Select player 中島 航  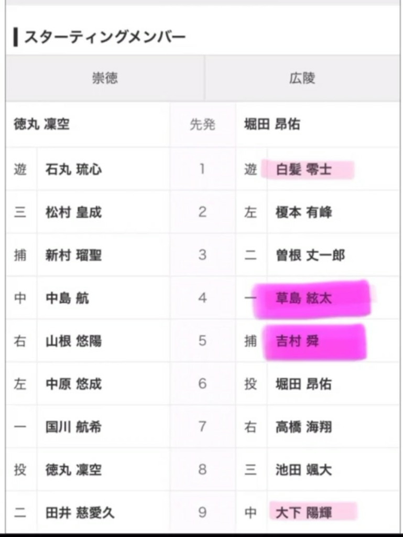[67, 298]
